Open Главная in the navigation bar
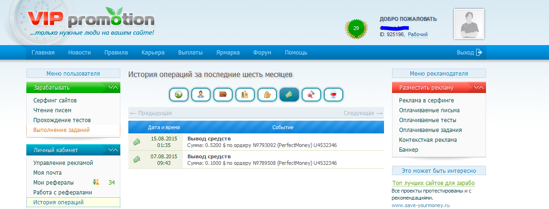Image resolution: width=549 pixels, height=209 pixels. [x=43, y=53]
